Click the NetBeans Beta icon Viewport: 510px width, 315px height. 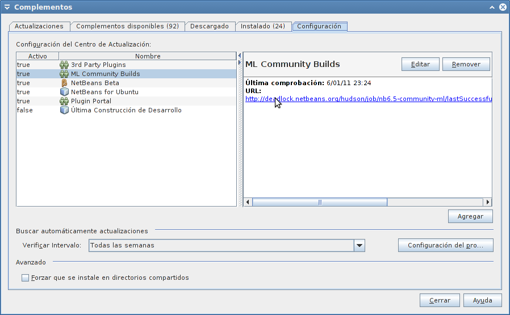64,83
